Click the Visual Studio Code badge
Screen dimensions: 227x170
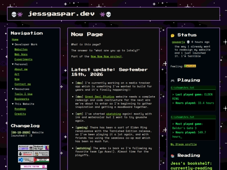26,160
